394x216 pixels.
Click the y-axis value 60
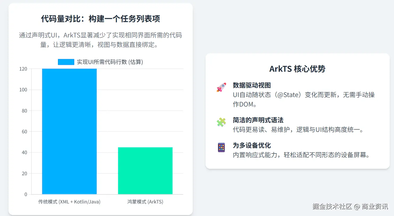click(24, 132)
